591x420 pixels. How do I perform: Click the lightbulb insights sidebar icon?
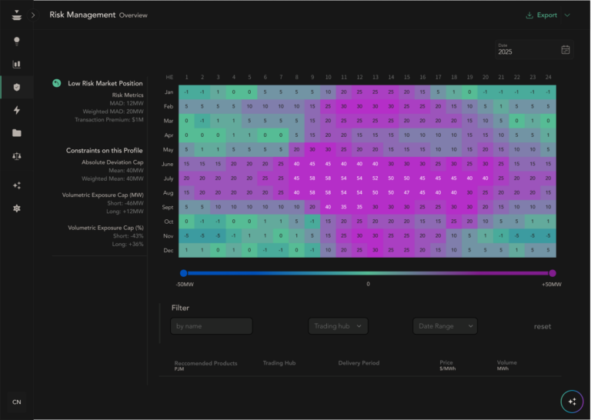(x=16, y=42)
